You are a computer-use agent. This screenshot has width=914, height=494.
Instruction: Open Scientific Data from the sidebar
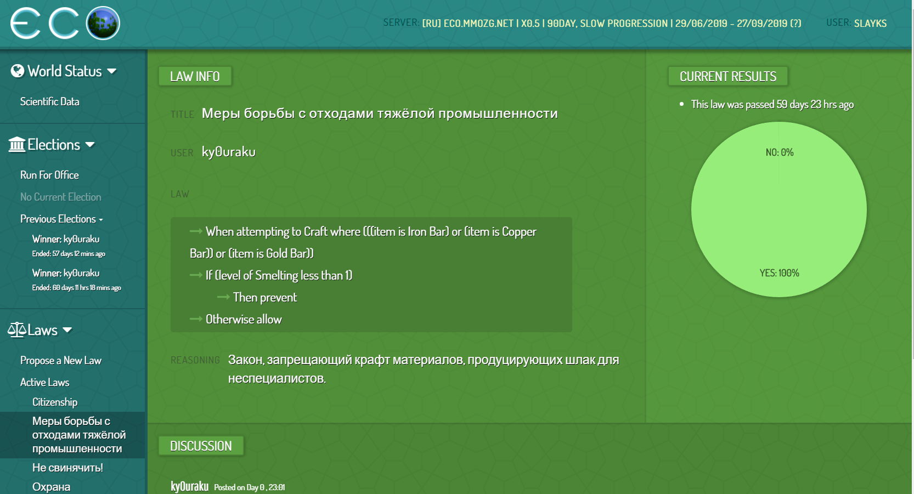pos(49,101)
